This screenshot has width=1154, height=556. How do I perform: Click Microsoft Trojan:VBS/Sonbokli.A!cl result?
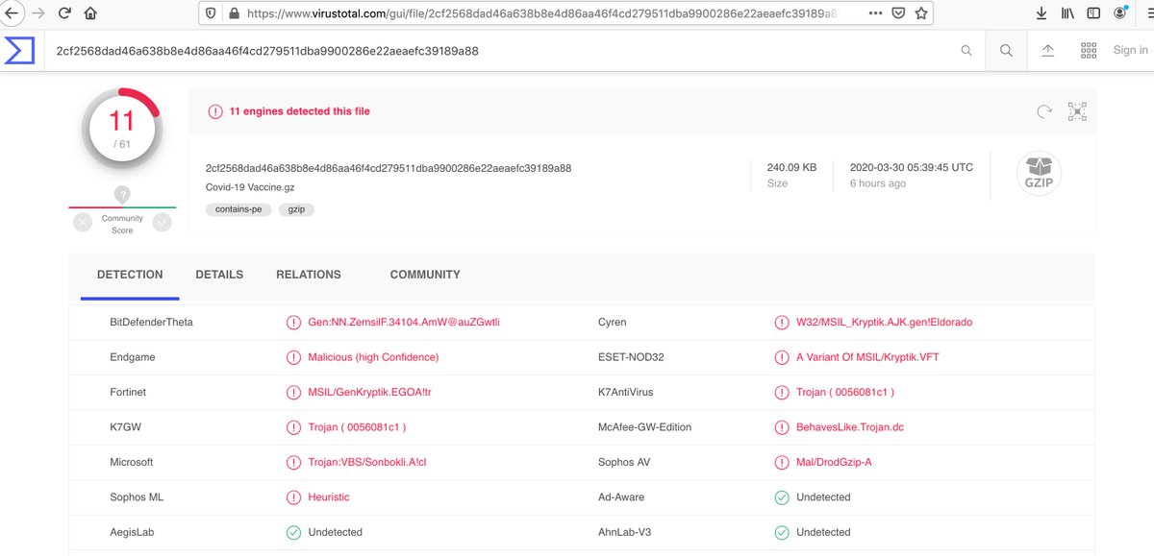click(x=367, y=463)
